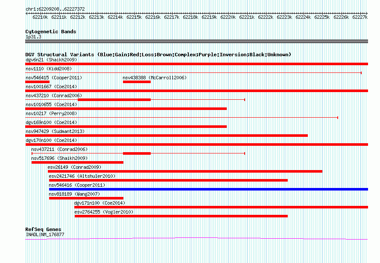Click the red bar under nsv947429
The image size is (380, 263).
tap(167, 136)
